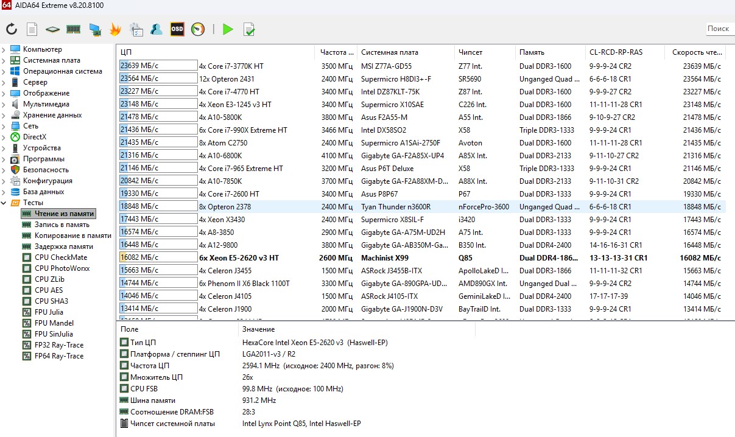Select the CPU SHA3 test

point(51,301)
